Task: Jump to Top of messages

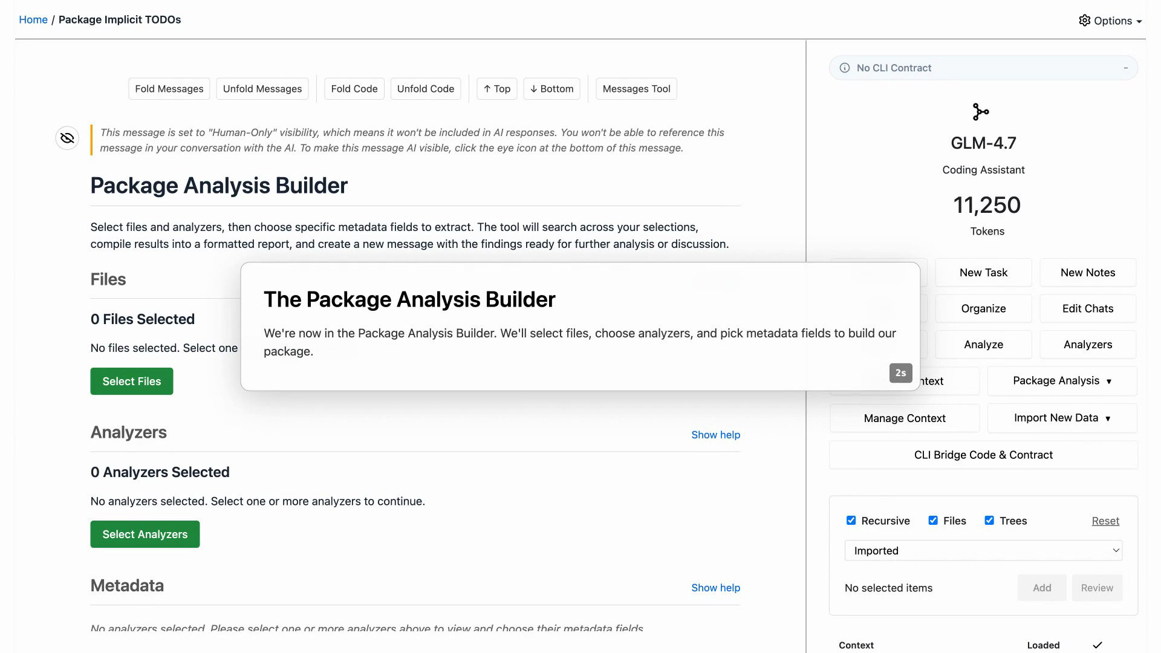Action: [497, 89]
